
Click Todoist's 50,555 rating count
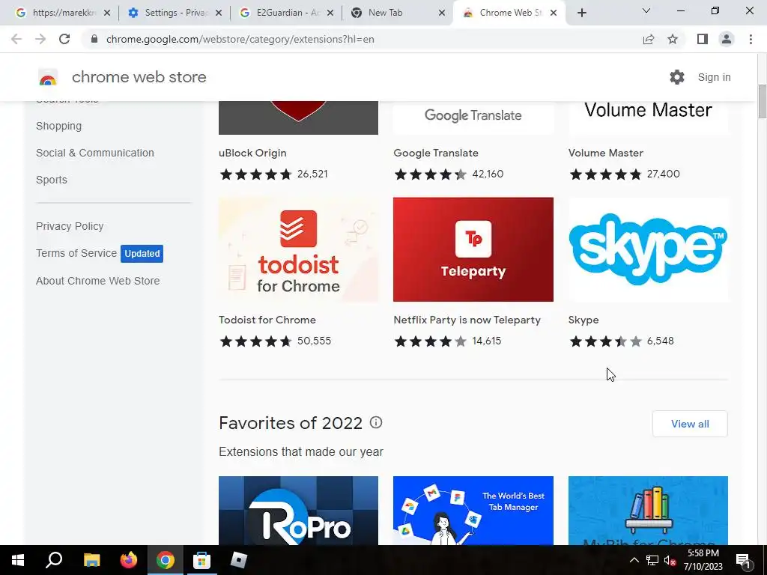click(x=314, y=341)
